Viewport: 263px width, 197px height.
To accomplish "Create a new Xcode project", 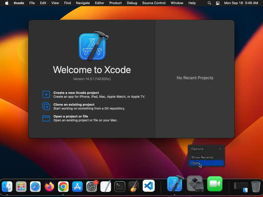I will (99, 94).
